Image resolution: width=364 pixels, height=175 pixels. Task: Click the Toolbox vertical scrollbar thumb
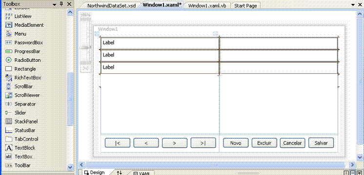70,99
